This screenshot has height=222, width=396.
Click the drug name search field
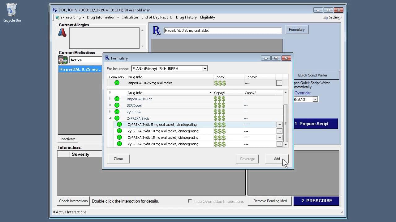[223, 31]
